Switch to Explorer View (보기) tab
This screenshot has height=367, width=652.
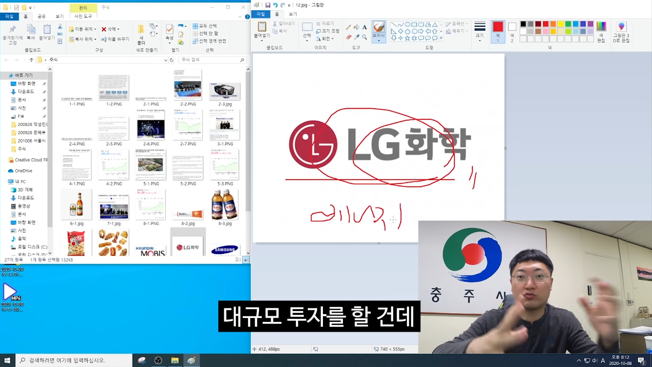tap(59, 16)
